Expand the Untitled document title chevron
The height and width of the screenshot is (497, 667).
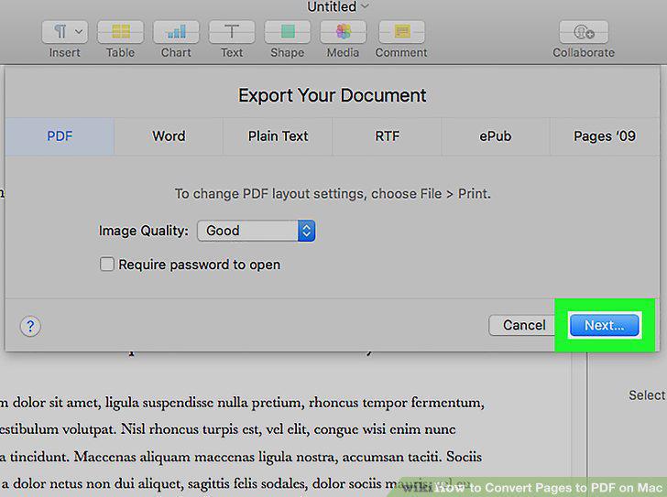[x=366, y=6]
